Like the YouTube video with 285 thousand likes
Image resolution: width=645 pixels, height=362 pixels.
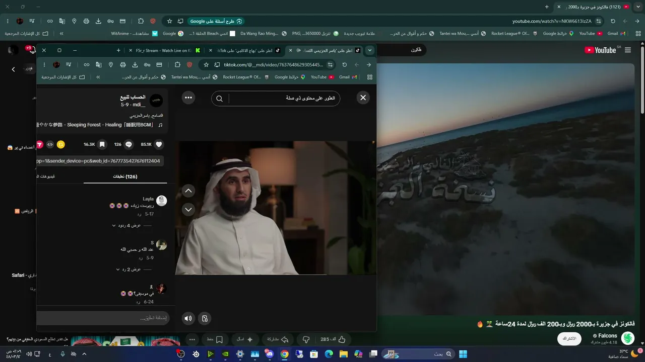point(334,339)
